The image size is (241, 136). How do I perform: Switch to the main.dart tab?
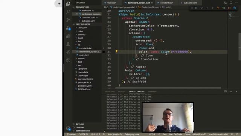tap(111, 3)
